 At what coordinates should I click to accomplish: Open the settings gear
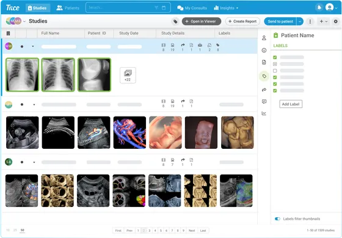pyautogui.click(x=336, y=21)
